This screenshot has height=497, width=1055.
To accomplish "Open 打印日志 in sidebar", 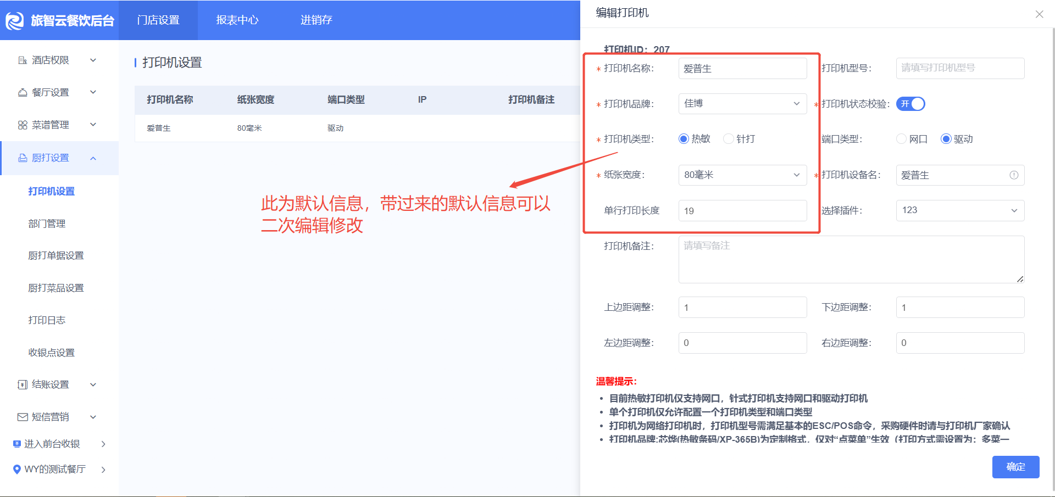I will [47, 320].
